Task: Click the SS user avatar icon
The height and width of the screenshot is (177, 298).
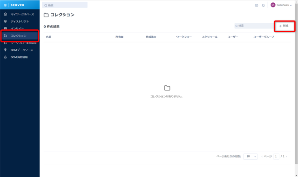Action: coord(273,5)
